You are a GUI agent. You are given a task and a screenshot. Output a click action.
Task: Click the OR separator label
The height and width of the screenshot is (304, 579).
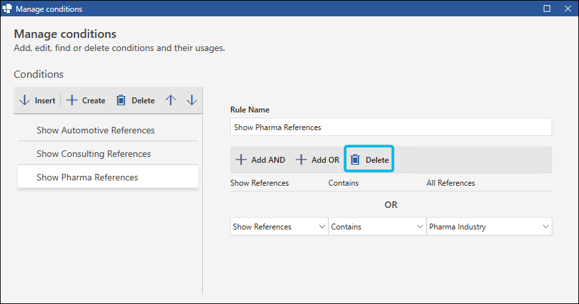(391, 205)
